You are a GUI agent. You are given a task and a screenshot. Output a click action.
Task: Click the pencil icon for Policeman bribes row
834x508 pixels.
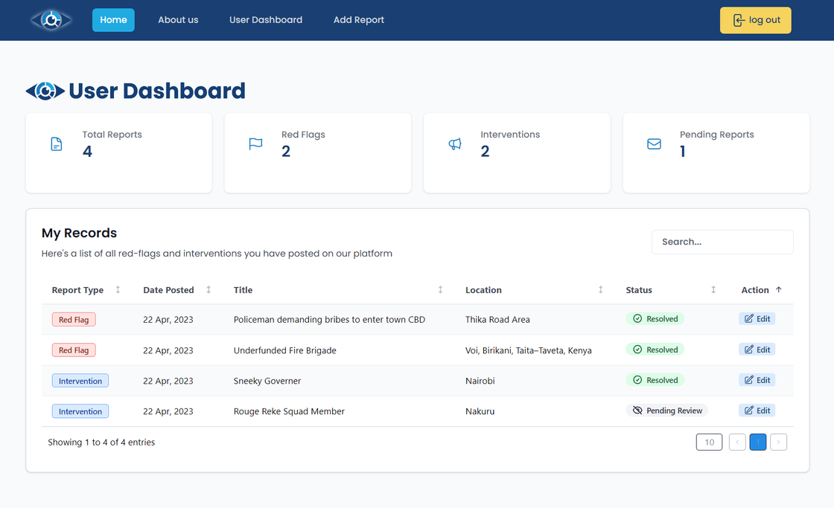click(749, 319)
